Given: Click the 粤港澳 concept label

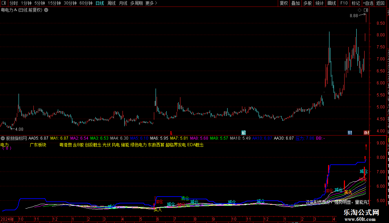Looking at the screenshot, I should tap(65, 145).
